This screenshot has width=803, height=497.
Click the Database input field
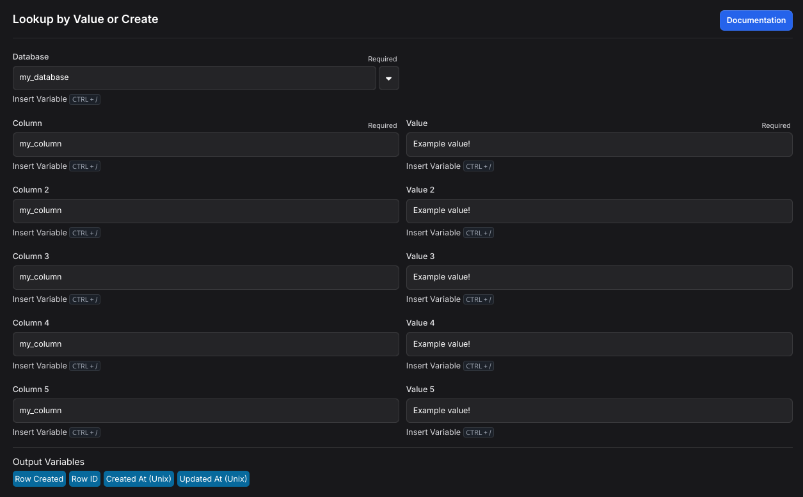(x=195, y=78)
